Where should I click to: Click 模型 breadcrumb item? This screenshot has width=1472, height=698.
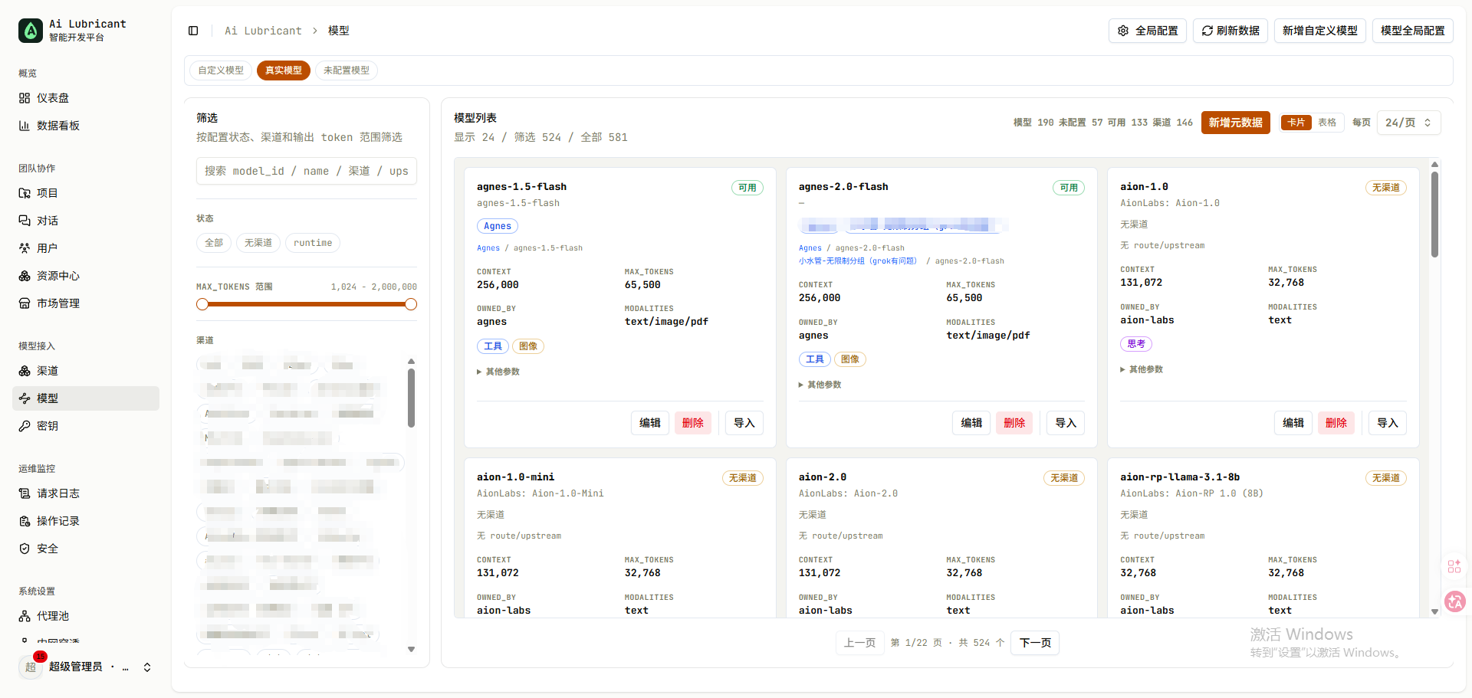coord(339,31)
